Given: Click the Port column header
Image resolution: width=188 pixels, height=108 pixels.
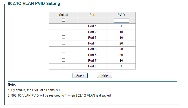Looking at the screenshot, I should point(92,15).
